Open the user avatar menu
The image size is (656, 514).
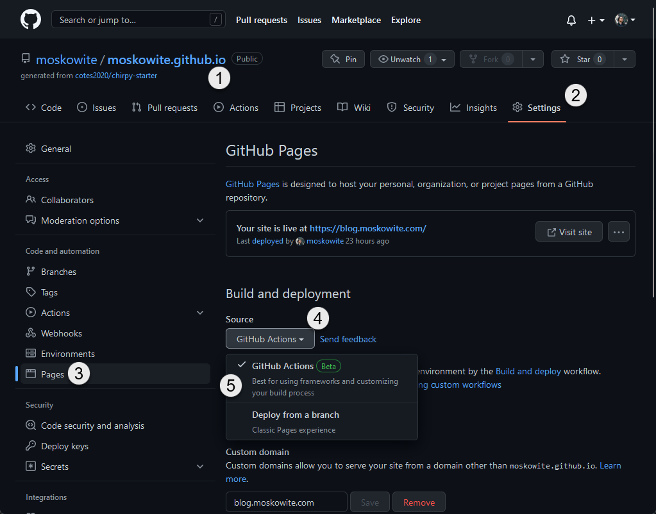click(625, 20)
